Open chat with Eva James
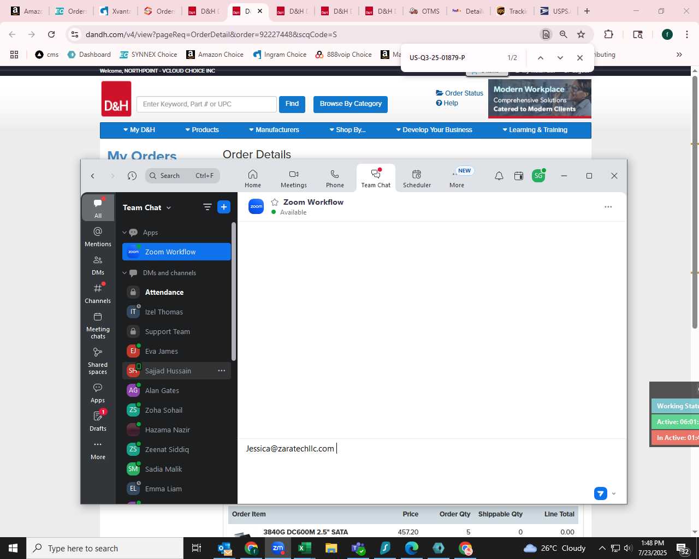This screenshot has height=559, width=699. [176, 351]
